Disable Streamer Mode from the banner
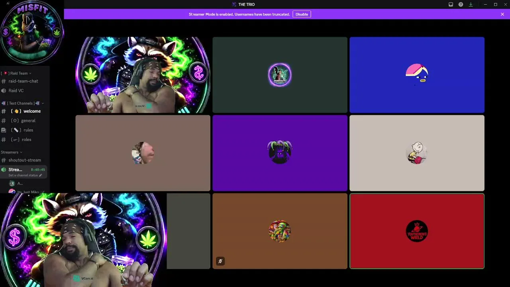The height and width of the screenshot is (287, 510). tap(302, 14)
